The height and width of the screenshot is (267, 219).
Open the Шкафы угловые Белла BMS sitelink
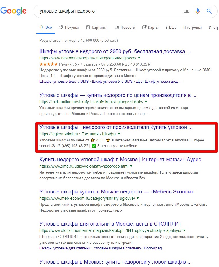[x=64, y=82]
